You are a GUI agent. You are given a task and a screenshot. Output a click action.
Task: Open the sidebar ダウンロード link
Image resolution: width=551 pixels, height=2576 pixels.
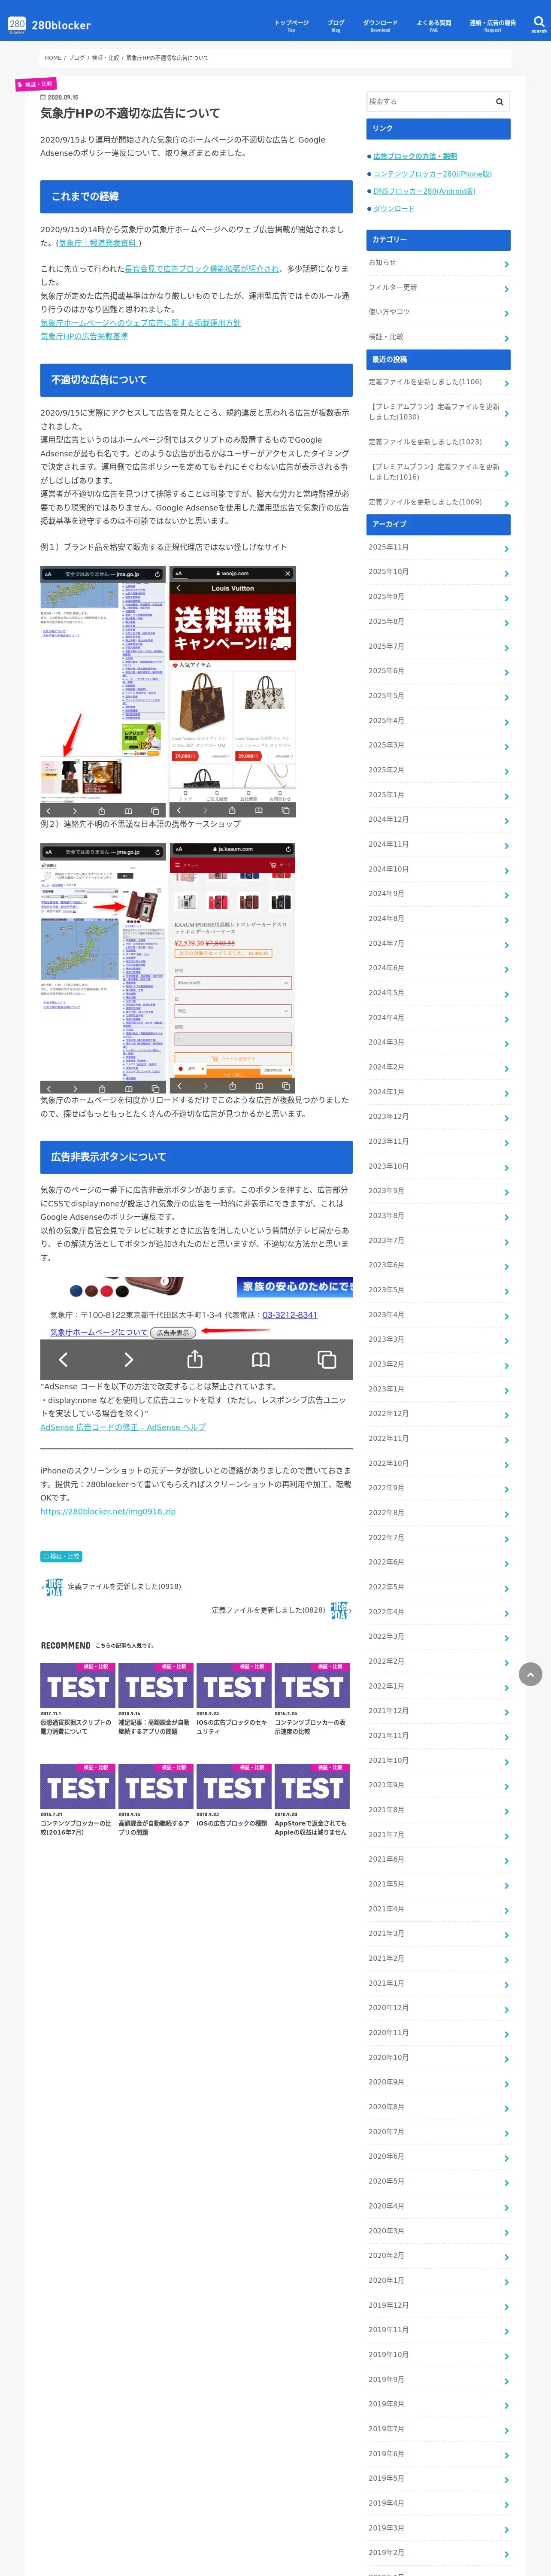[x=394, y=209]
